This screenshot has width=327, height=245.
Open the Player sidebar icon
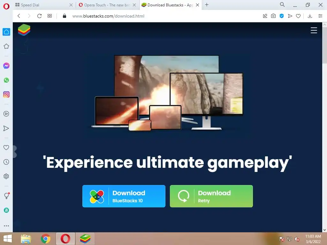coord(6,114)
